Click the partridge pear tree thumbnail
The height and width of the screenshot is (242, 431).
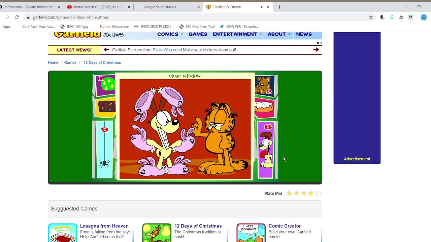coord(157,233)
